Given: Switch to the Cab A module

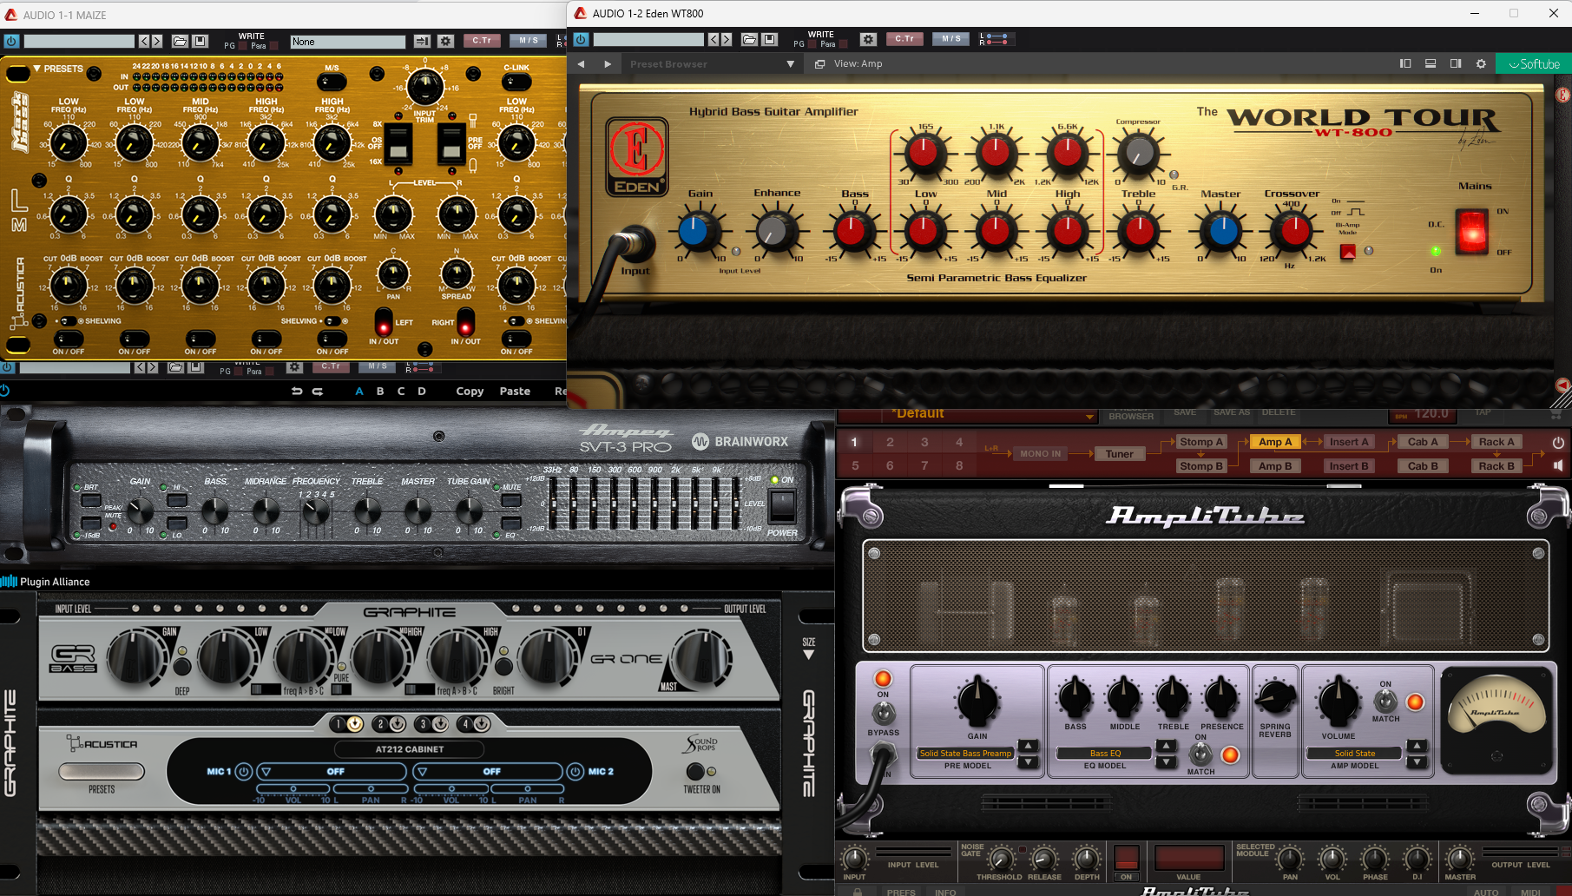Looking at the screenshot, I should click(x=1423, y=442).
